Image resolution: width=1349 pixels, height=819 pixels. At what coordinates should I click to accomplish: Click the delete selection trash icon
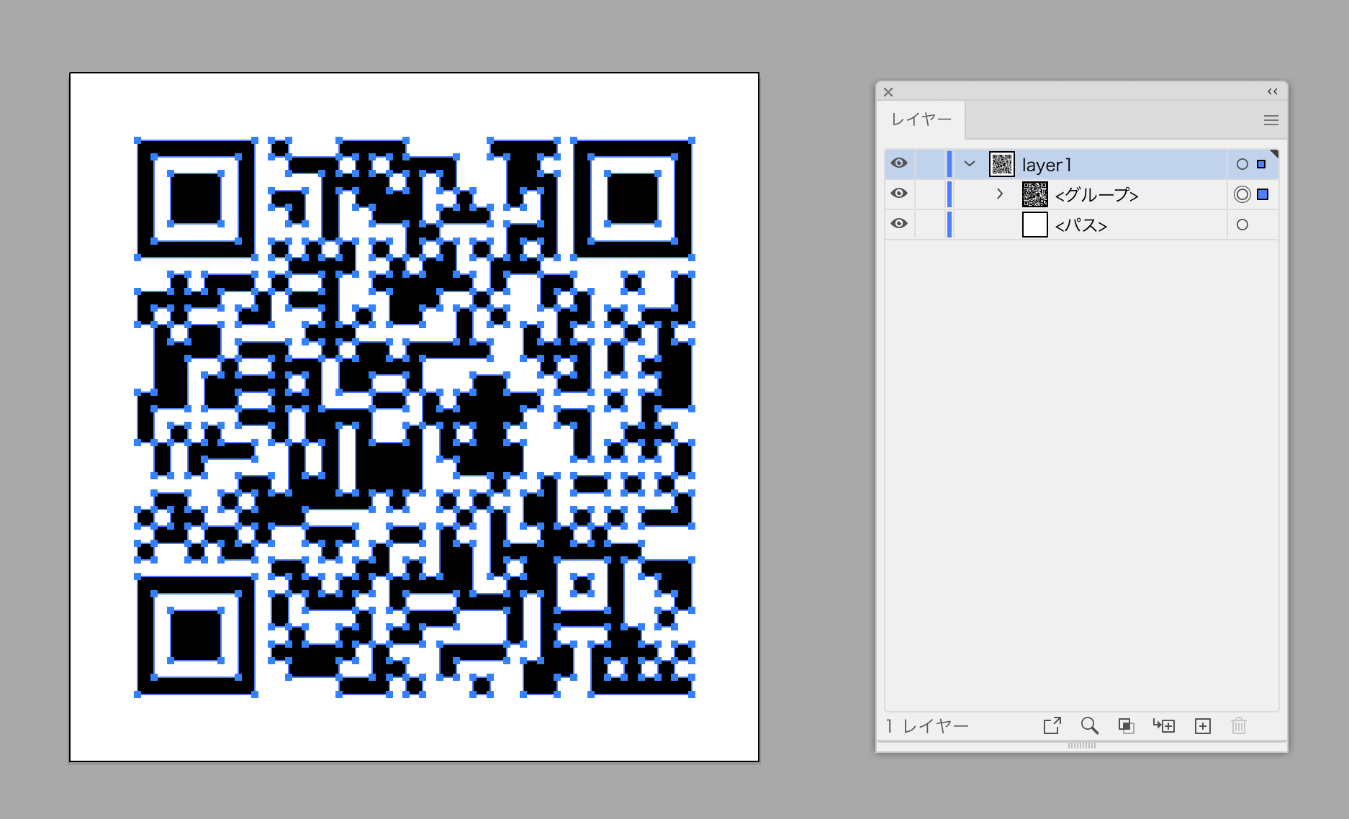coord(1239,725)
